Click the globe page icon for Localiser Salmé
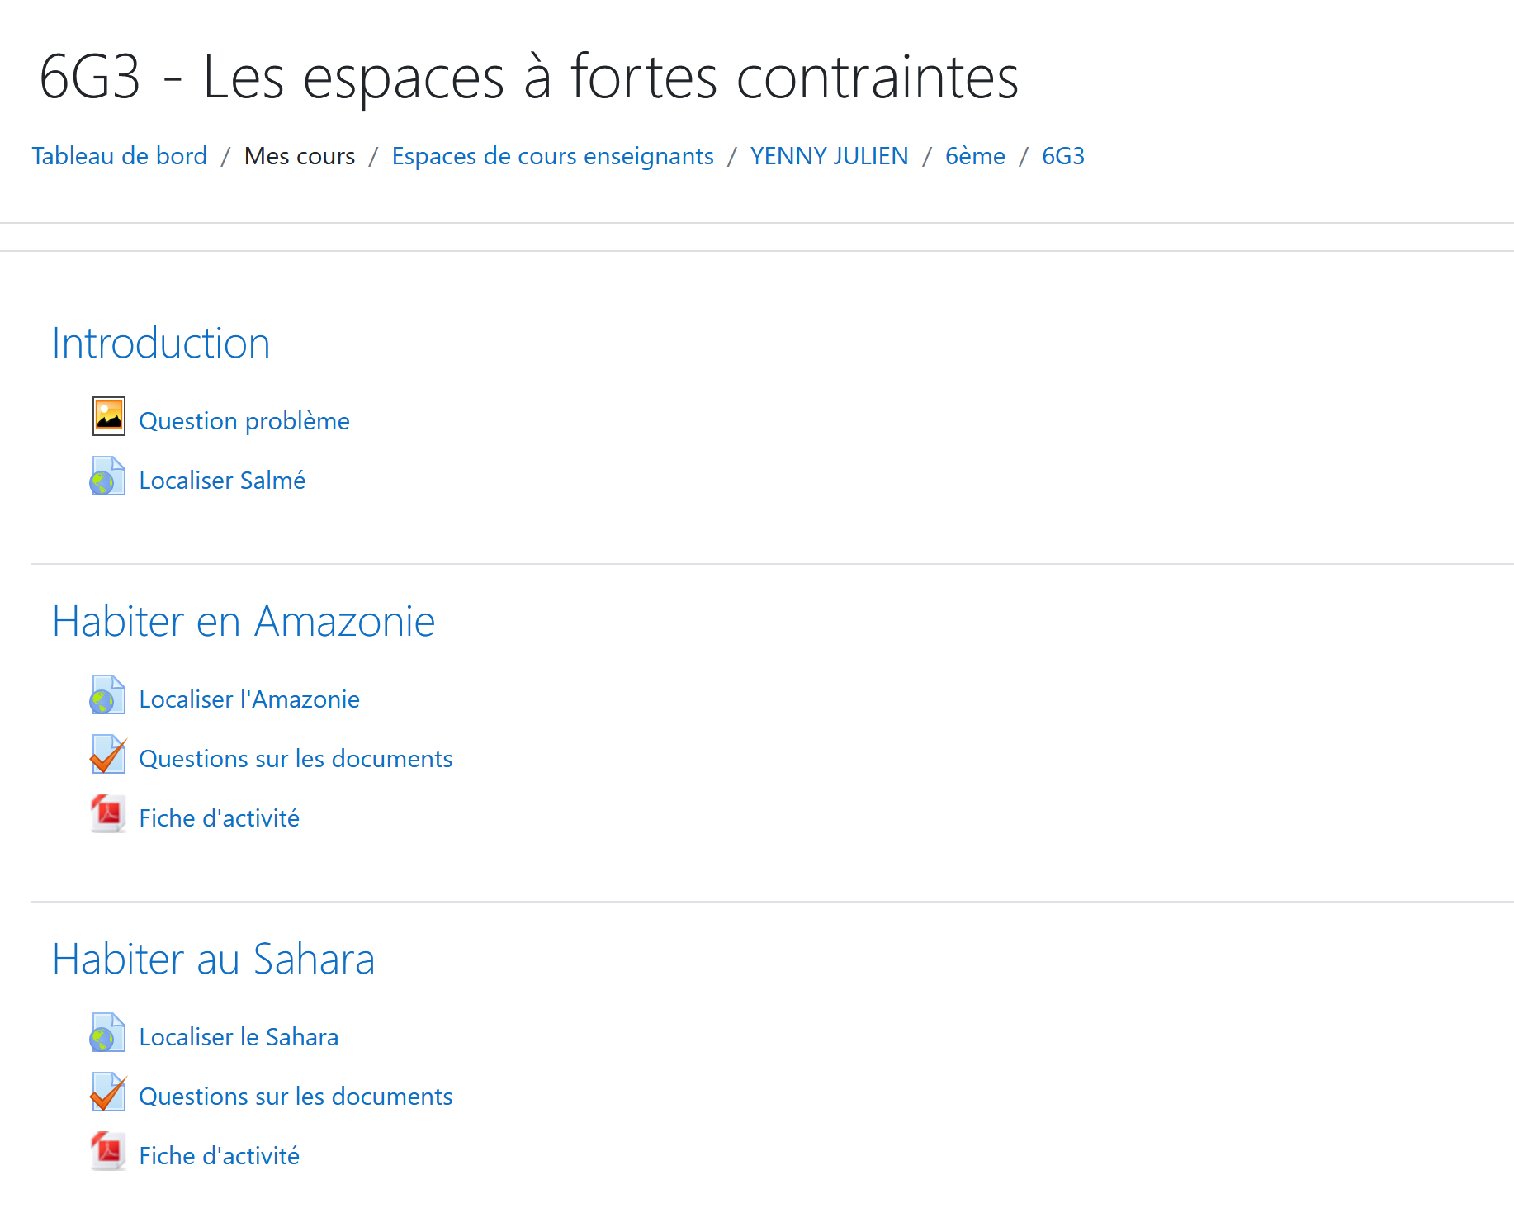 click(x=108, y=476)
